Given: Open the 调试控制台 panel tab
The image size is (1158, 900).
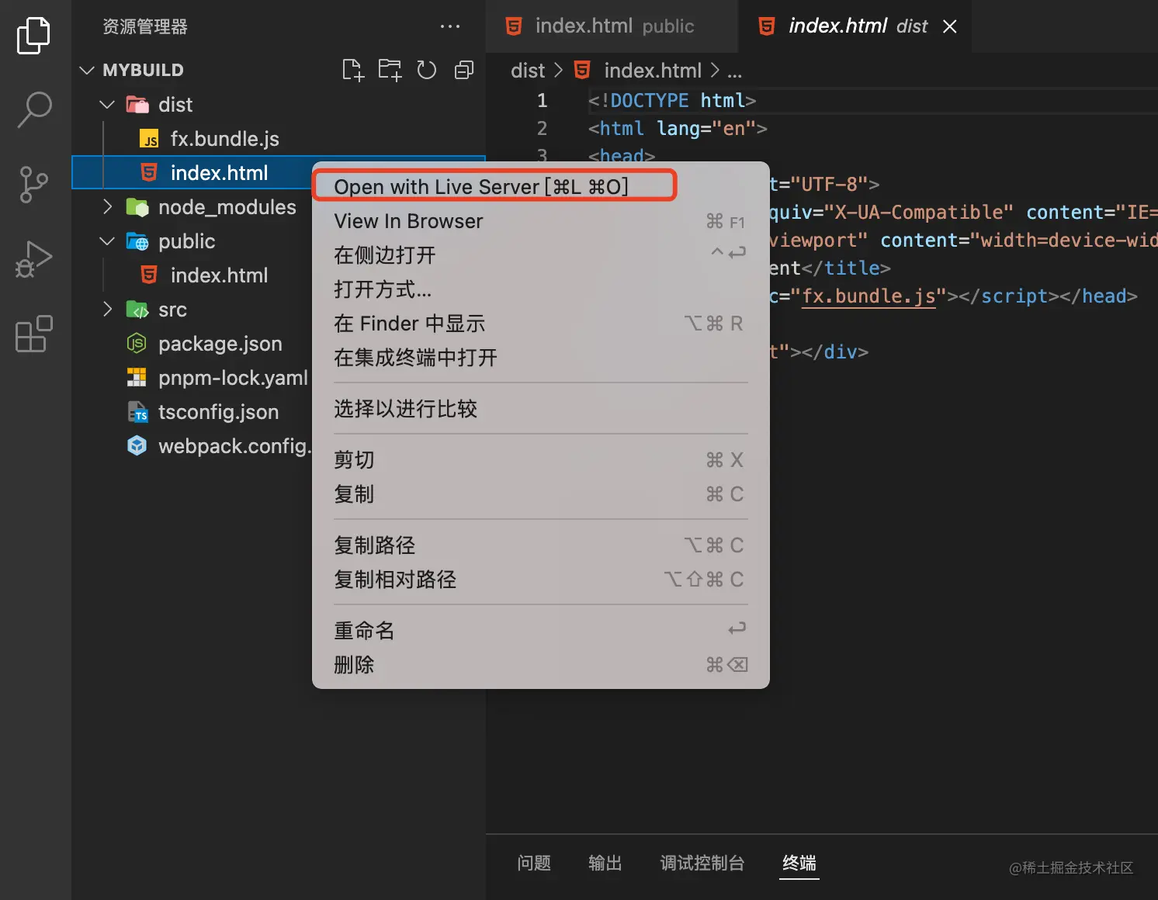Looking at the screenshot, I should 702,864.
